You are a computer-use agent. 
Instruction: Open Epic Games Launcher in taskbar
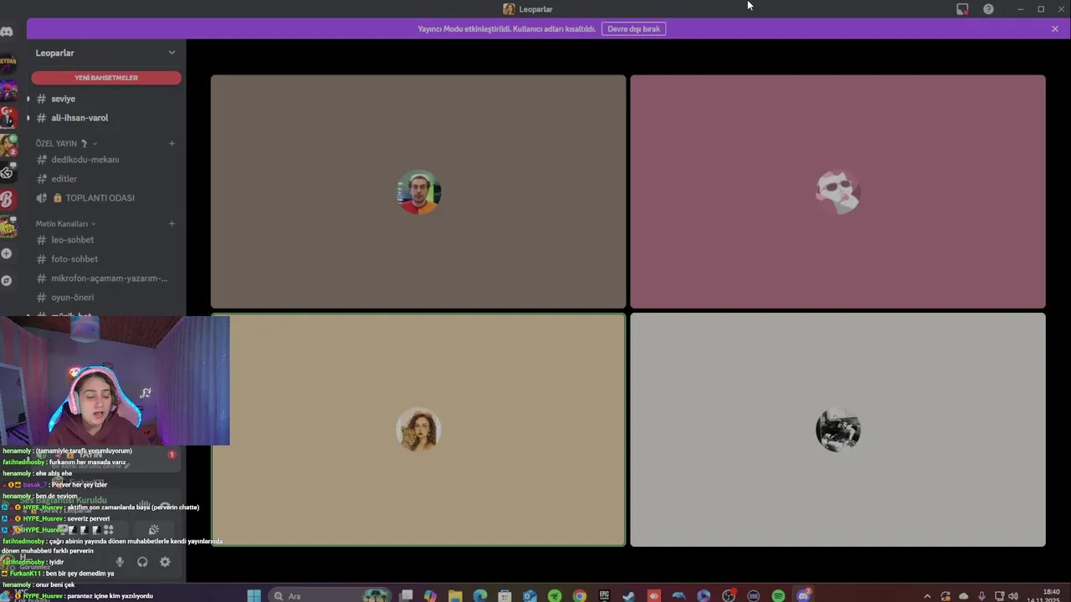604,596
